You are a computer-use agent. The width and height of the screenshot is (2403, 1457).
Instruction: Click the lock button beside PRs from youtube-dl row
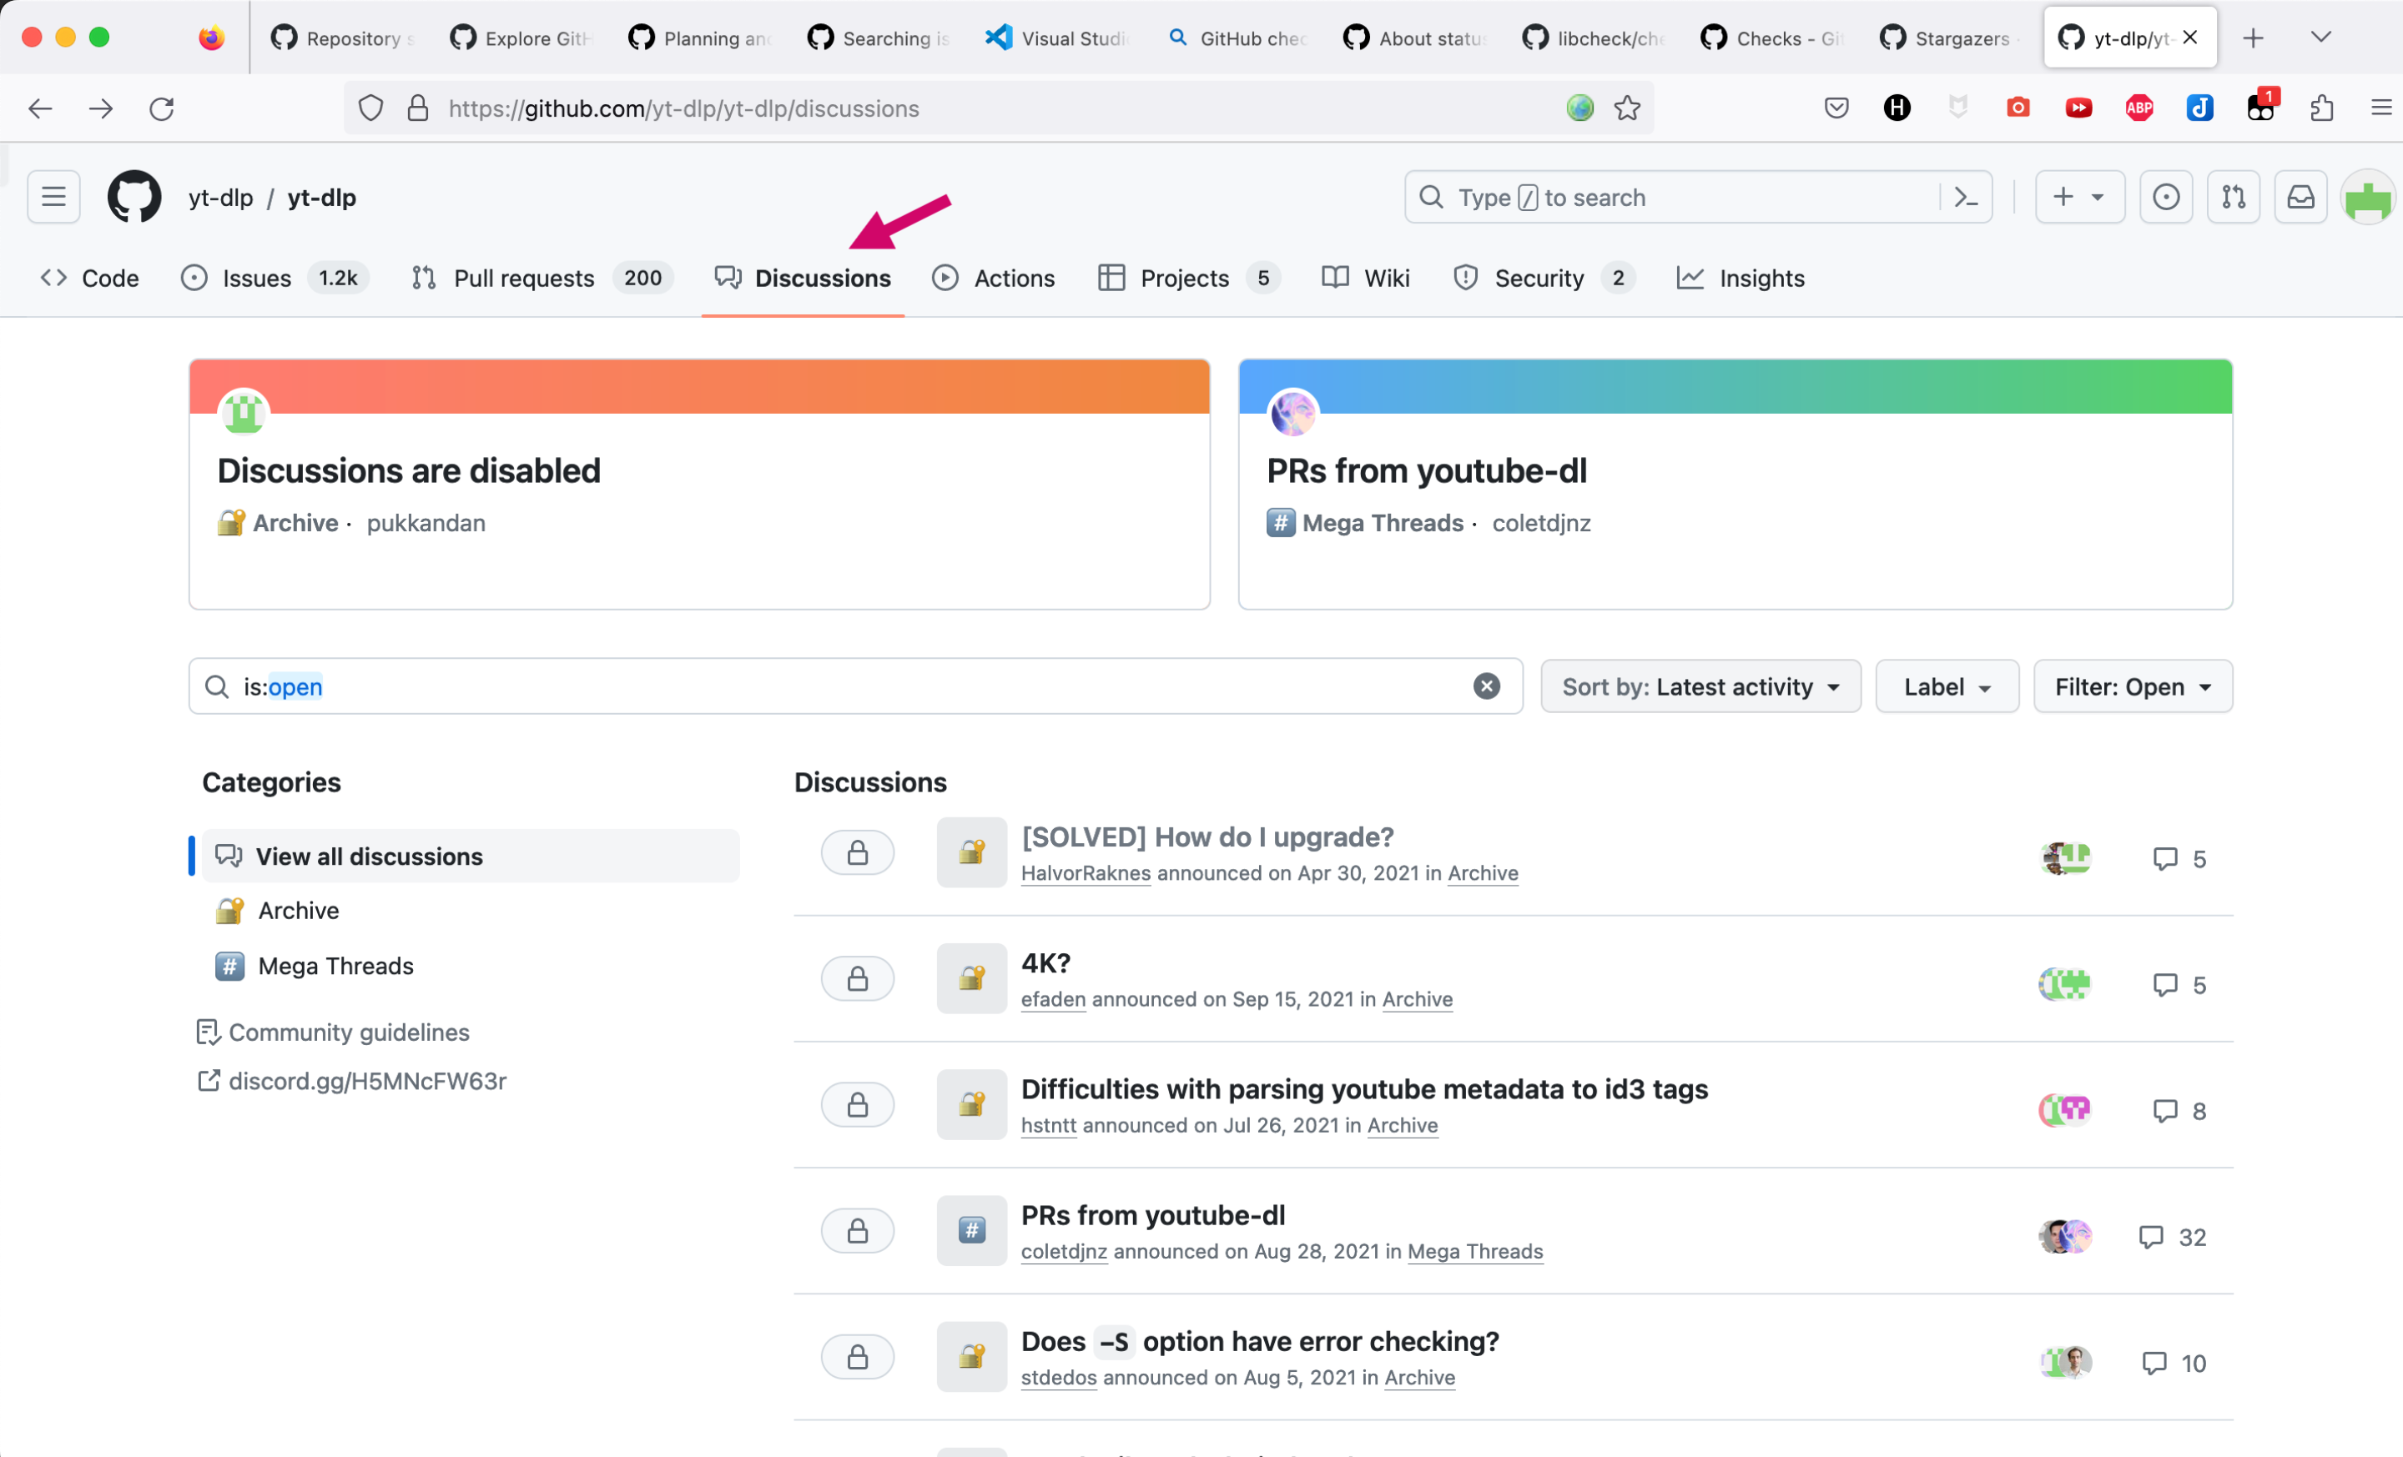coord(857,1232)
